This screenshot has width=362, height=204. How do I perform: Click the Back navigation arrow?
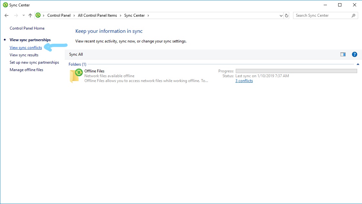(x=6, y=15)
